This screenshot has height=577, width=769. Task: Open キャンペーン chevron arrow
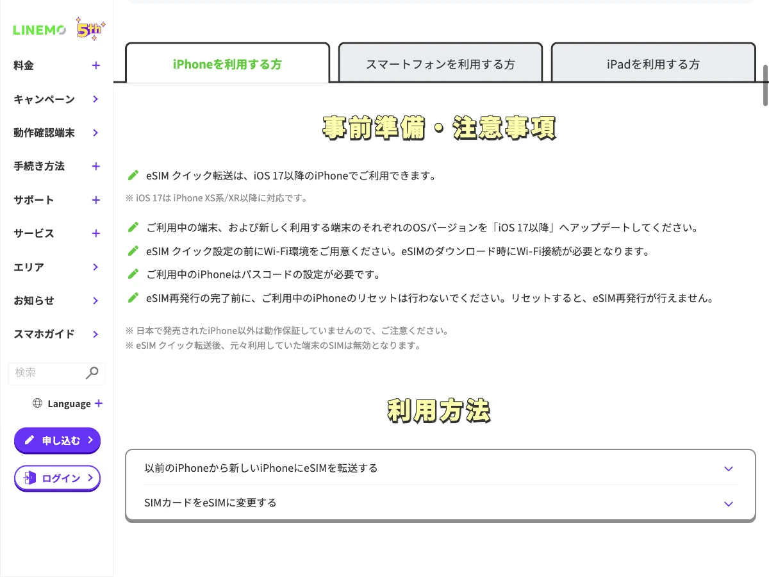(x=95, y=99)
